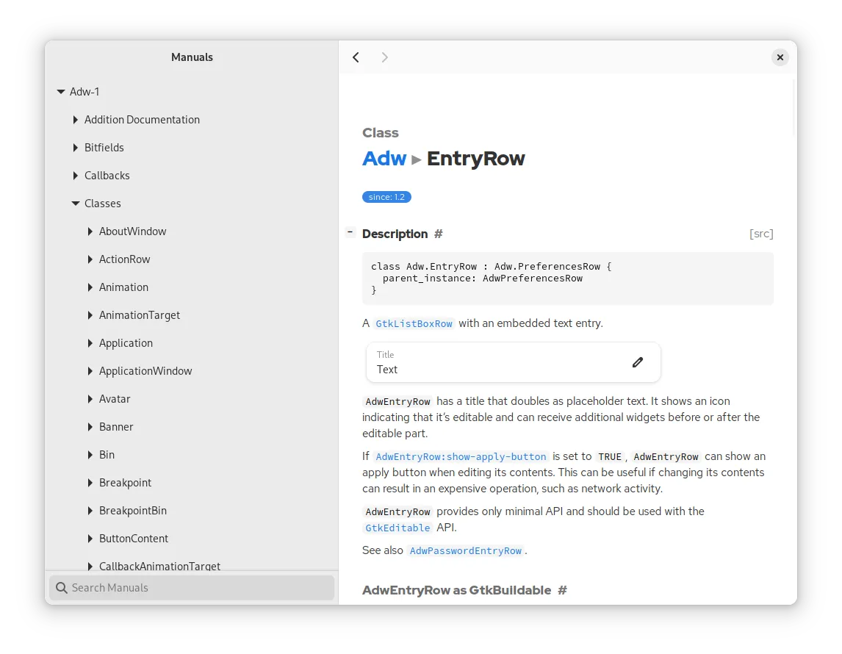Screen dimensions: 842x654
Task: Open the AdwPasswordEntryRow link
Action: click(x=465, y=551)
